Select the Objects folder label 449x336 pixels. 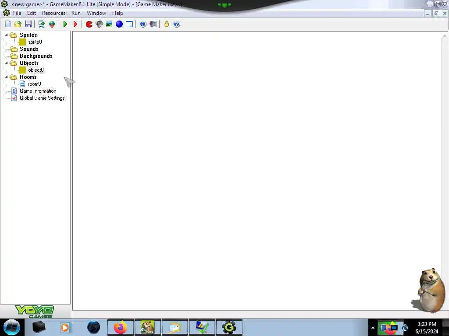(29, 63)
